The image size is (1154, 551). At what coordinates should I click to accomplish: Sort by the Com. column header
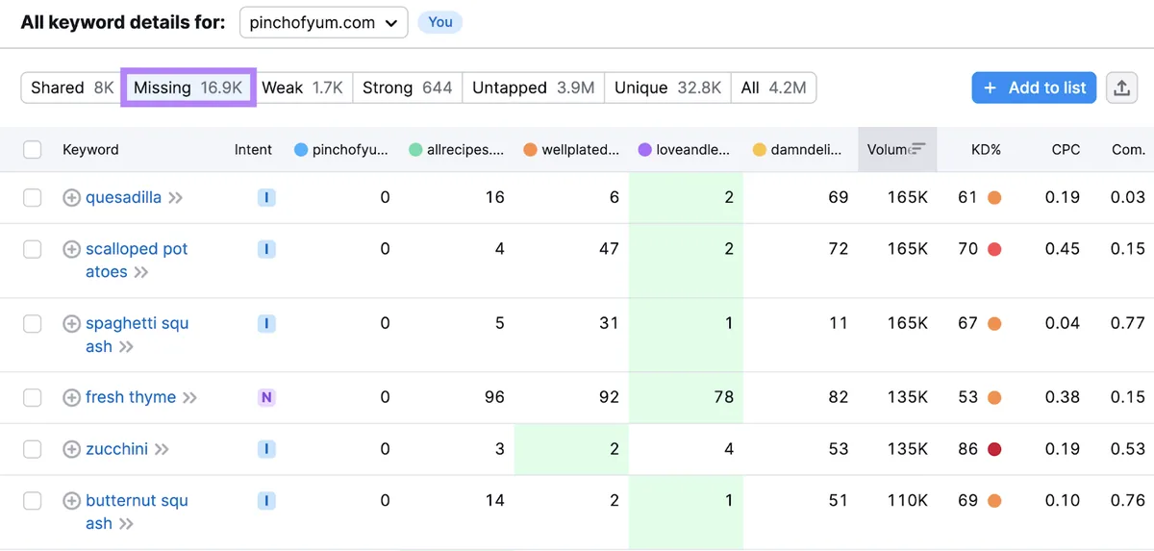(x=1128, y=150)
